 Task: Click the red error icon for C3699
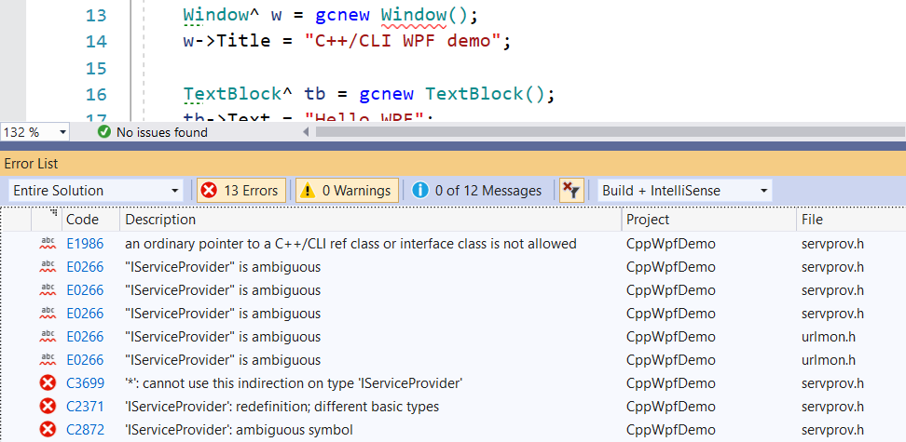pyautogui.click(x=48, y=383)
